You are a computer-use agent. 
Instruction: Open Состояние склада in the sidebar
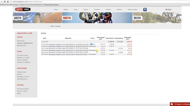(x=23, y=55)
